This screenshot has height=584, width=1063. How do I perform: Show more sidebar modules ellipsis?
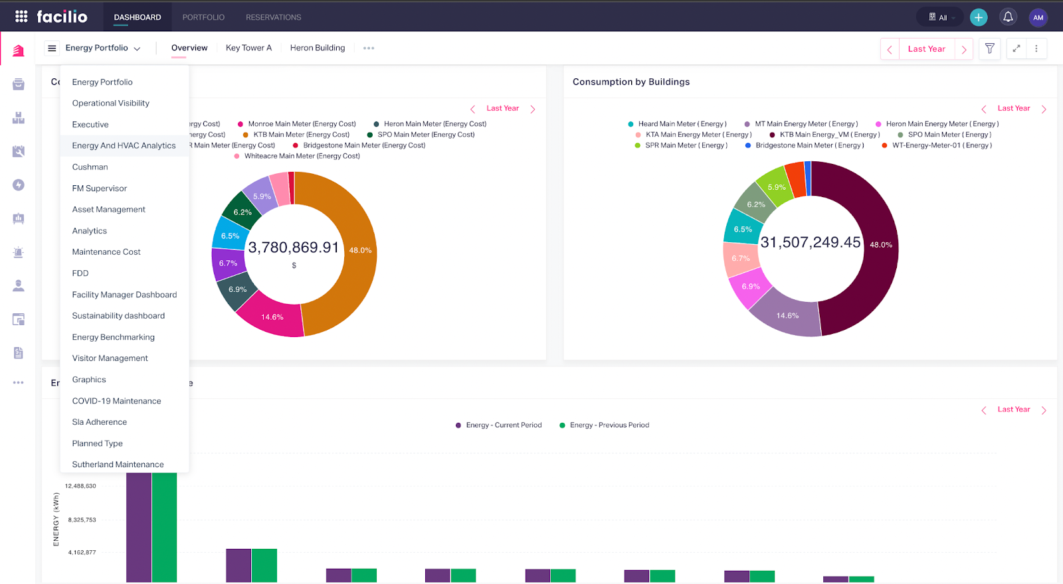pos(19,382)
